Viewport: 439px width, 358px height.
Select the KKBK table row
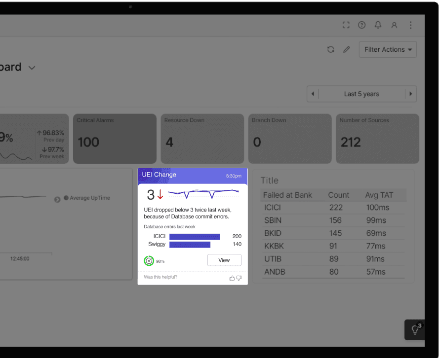(x=333, y=246)
